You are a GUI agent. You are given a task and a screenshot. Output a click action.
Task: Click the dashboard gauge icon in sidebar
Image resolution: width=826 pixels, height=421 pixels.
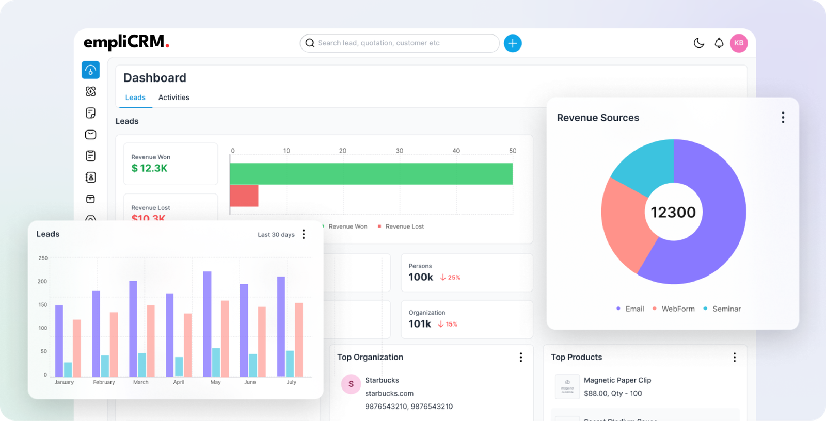(90, 70)
